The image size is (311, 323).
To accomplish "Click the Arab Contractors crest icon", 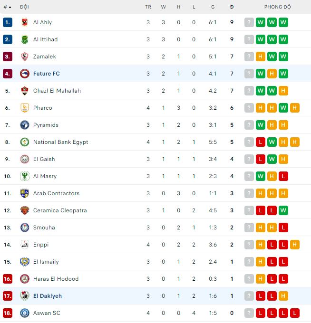I will coord(24,193).
